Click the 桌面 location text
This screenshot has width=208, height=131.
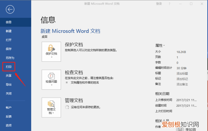tap(44, 37)
